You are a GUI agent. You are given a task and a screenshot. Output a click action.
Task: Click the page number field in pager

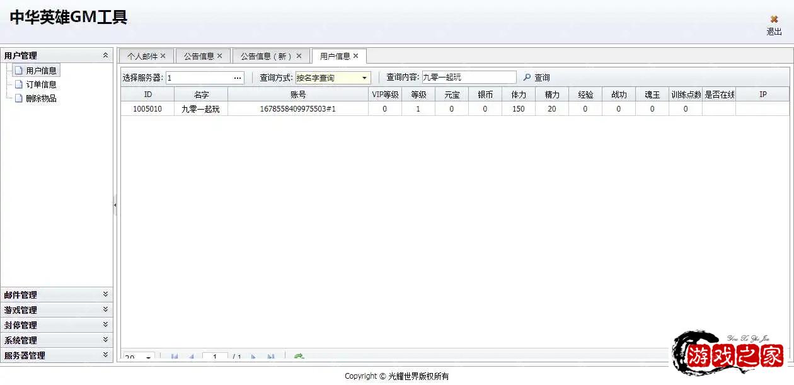pyautogui.click(x=216, y=357)
